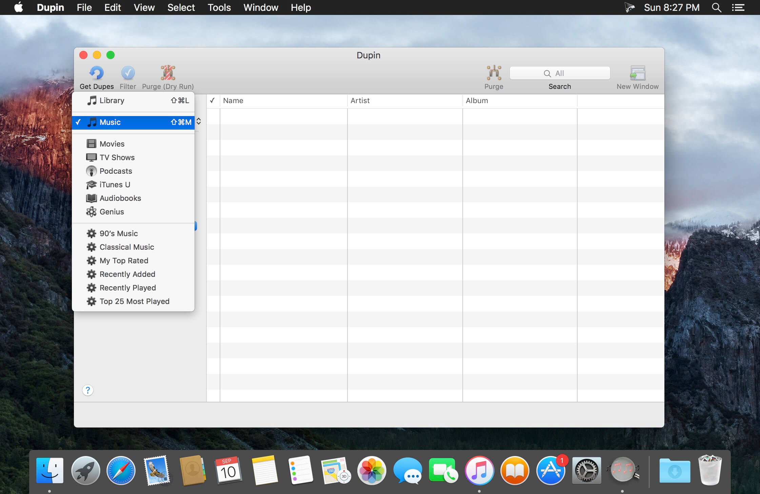Screen dimensions: 760x494
Task: Click the playlist popup stepper arrows
Action: 199,121
